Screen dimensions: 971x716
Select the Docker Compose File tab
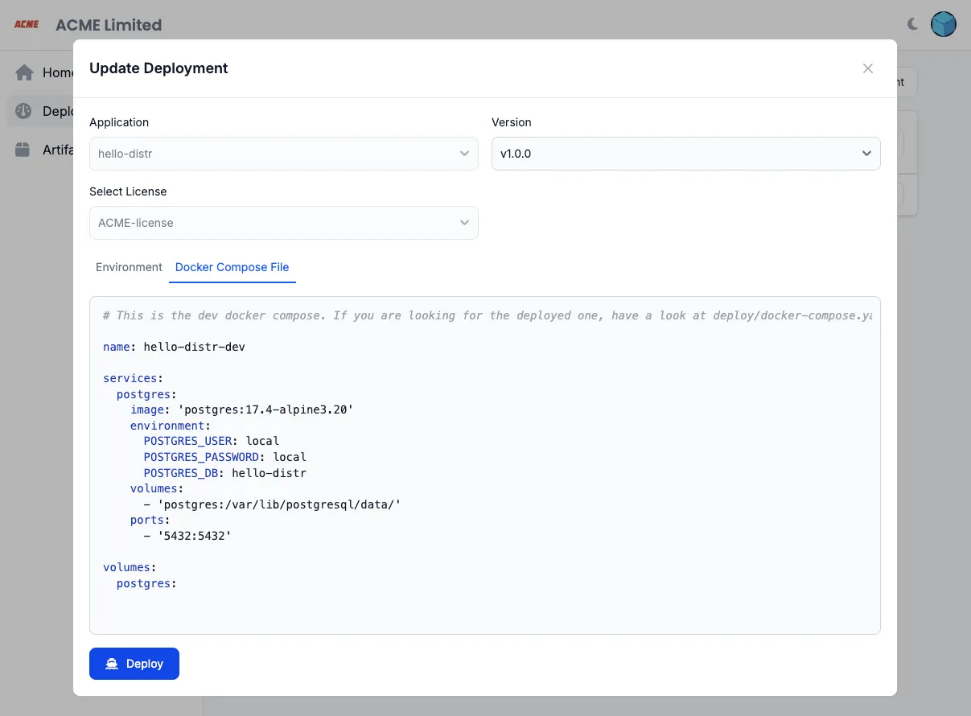(x=232, y=267)
